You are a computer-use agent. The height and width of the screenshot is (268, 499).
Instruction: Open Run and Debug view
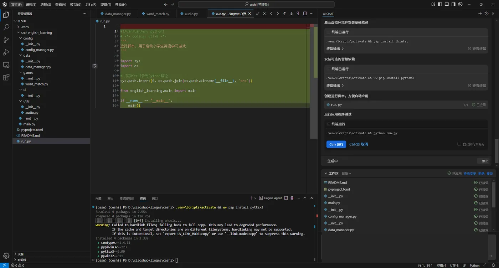(6, 52)
